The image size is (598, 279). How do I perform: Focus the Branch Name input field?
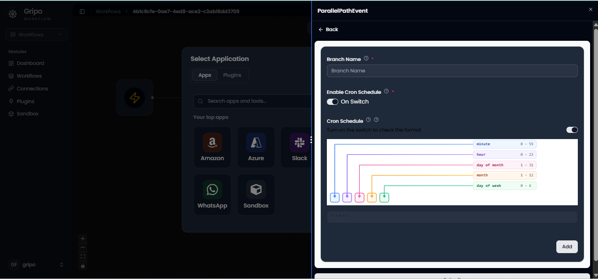(452, 71)
